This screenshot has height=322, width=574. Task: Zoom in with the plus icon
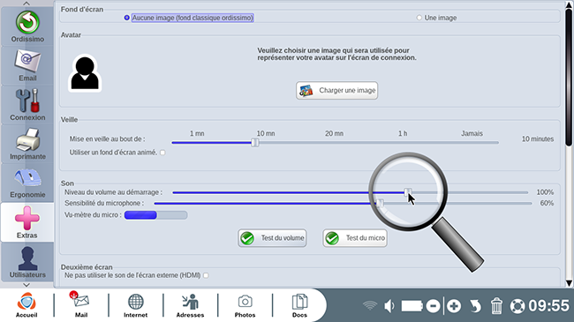tap(454, 306)
